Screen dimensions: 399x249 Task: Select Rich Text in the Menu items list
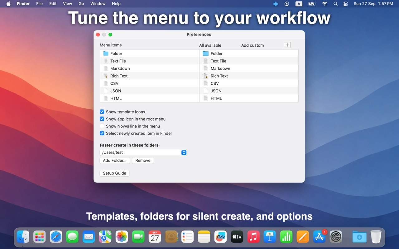tap(149, 76)
